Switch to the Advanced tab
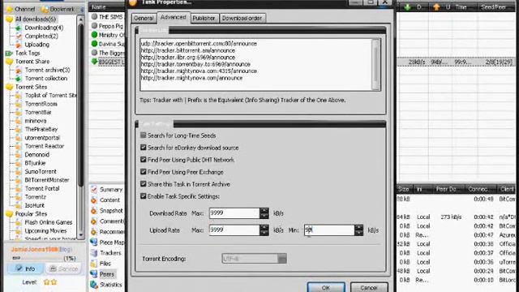This screenshot has width=519, height=292. click(x=173, y=17)
